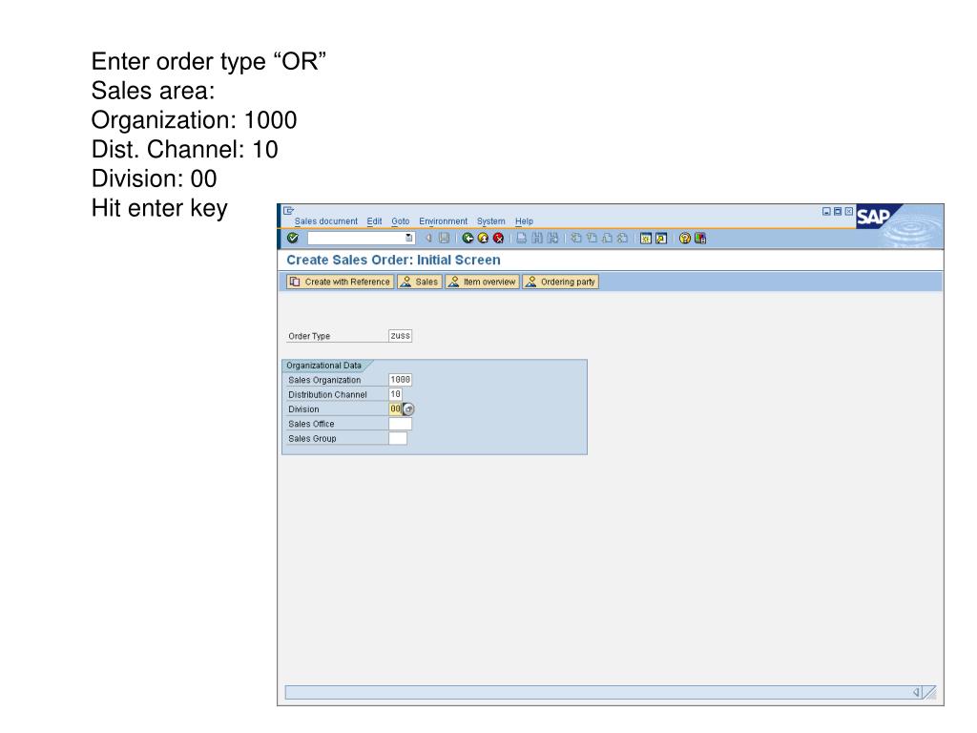Click the status bar message area
This screenshot has height=733, width=977.
(x=598, y=693)
